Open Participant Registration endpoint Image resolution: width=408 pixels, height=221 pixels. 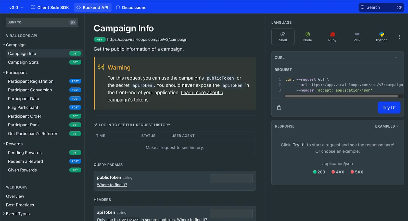[x=44, y=81]
